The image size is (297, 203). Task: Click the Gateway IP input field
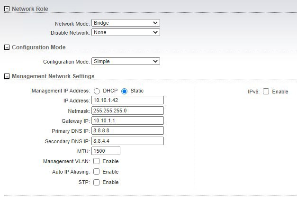pyautogui.click(x=128, y=120)
